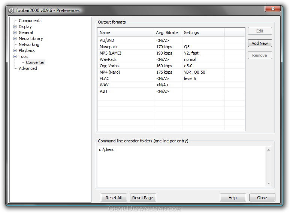Expand the Display tree node
This screenshot has height=213, width=290.
pyautogui.click(x=15, y=27)
